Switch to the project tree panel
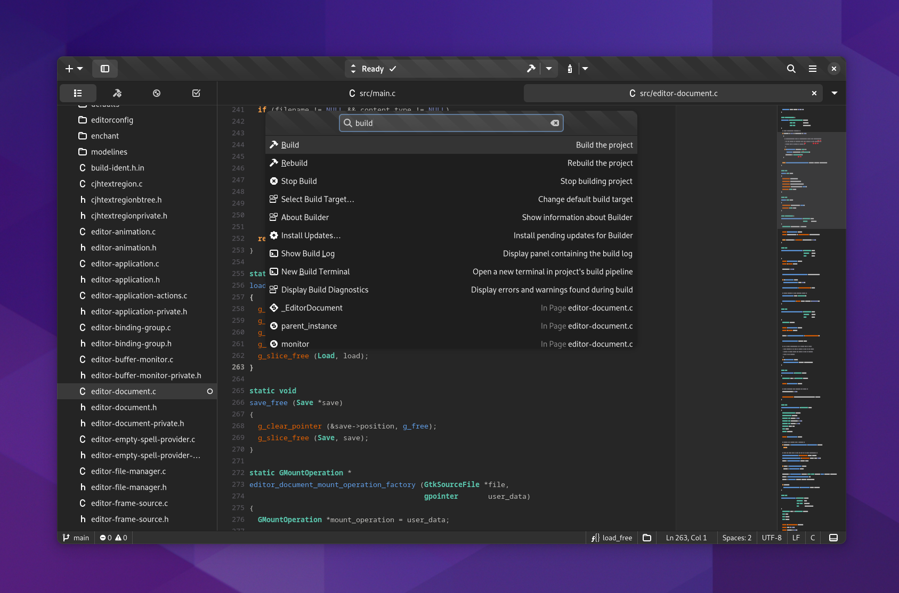 click(78, 93)
